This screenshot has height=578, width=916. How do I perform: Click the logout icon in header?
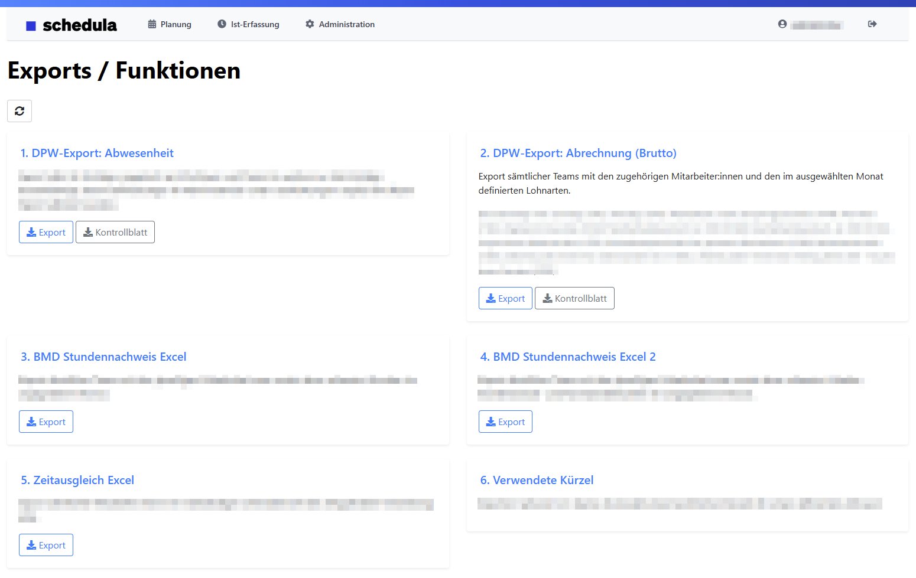coord(872,24)
